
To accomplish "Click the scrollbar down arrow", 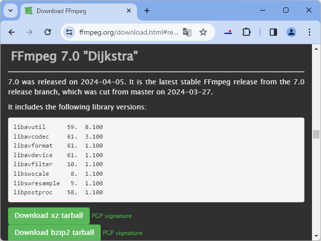I will [x=316, y=236].
